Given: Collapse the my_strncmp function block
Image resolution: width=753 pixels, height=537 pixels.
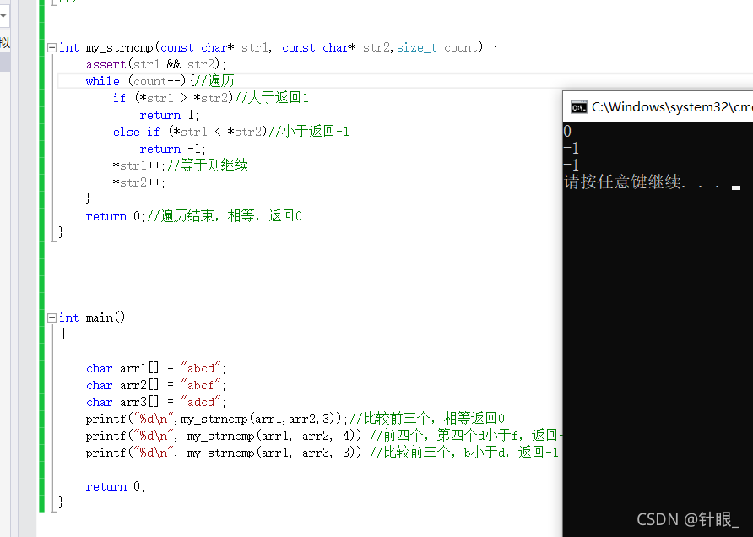Looking at the screenshot, I should tap(51, 47).
